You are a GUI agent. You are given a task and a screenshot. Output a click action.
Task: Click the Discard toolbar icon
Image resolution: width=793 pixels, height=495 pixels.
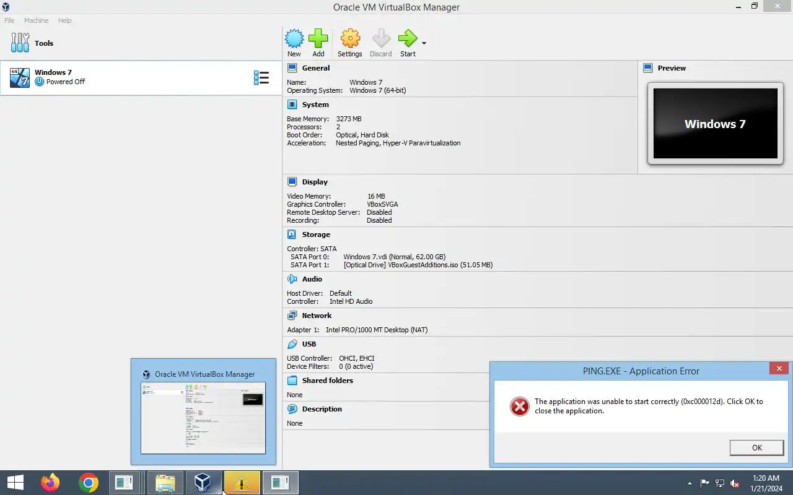[381, 38]
